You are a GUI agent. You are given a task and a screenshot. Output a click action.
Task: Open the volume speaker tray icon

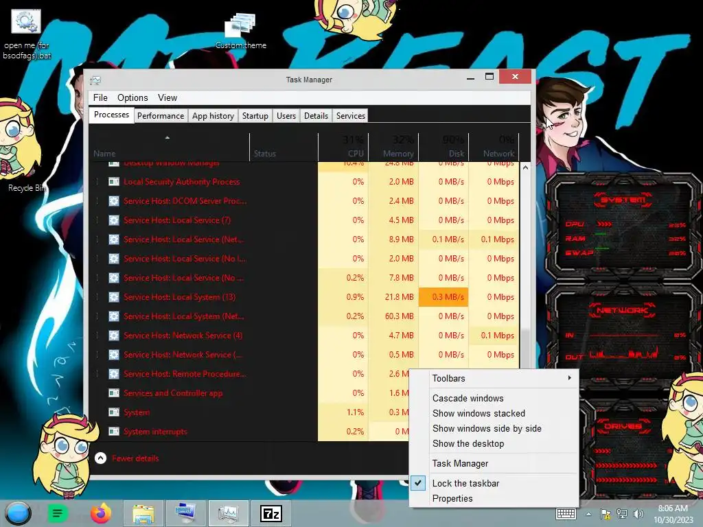tap(638, 514)
